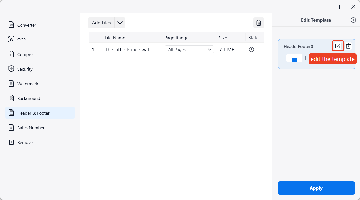Screen dimensions: 360x200
Task: Delete the HeaderFooter0 template
Action: 348,46
